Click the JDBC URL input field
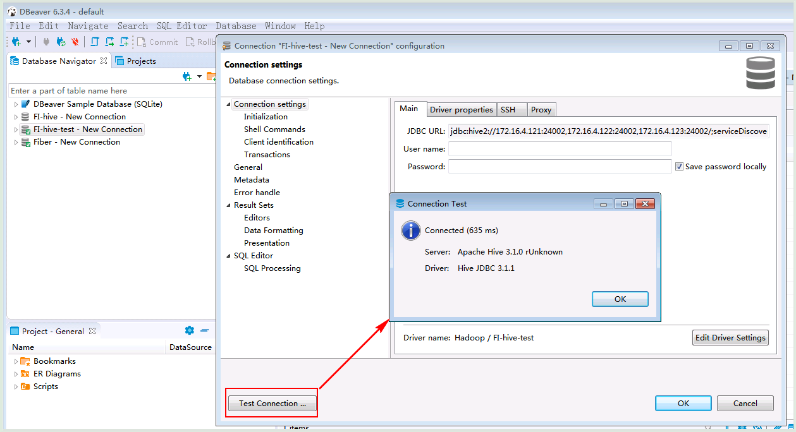796x432 pixels. coord(609,131)
